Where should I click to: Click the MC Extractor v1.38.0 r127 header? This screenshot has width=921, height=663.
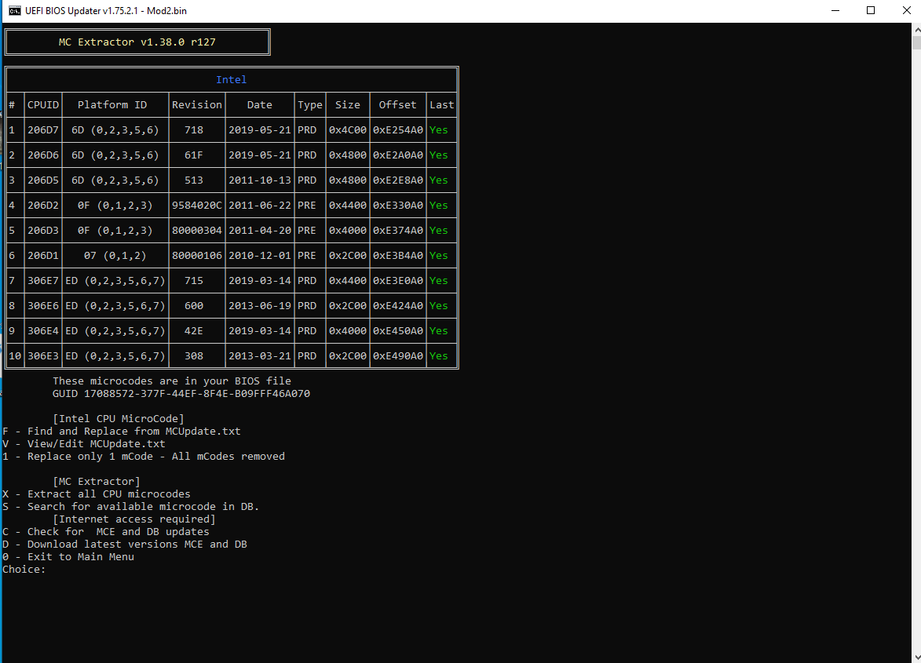point(137,42)
